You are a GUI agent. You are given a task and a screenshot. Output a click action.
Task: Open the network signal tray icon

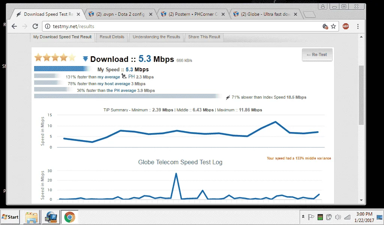click(x=347, y=217)
